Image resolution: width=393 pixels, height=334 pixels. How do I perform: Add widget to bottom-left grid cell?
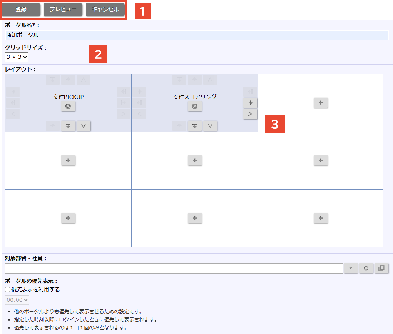tap(68, 218)
